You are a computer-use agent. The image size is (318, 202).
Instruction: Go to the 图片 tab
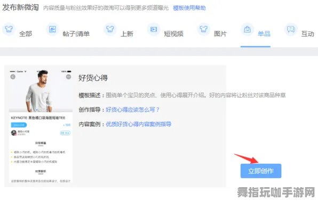point(220,33)
